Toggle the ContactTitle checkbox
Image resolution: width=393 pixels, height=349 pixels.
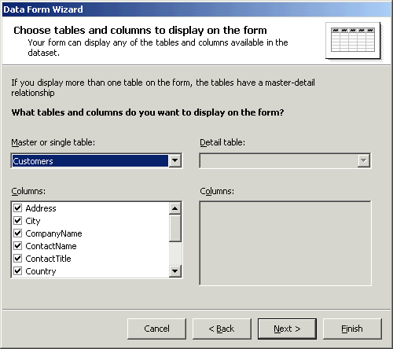click(x=18, y=259)
